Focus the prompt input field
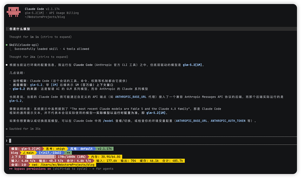The width and height of the screenshot is (301, 178). coord(152,141)
